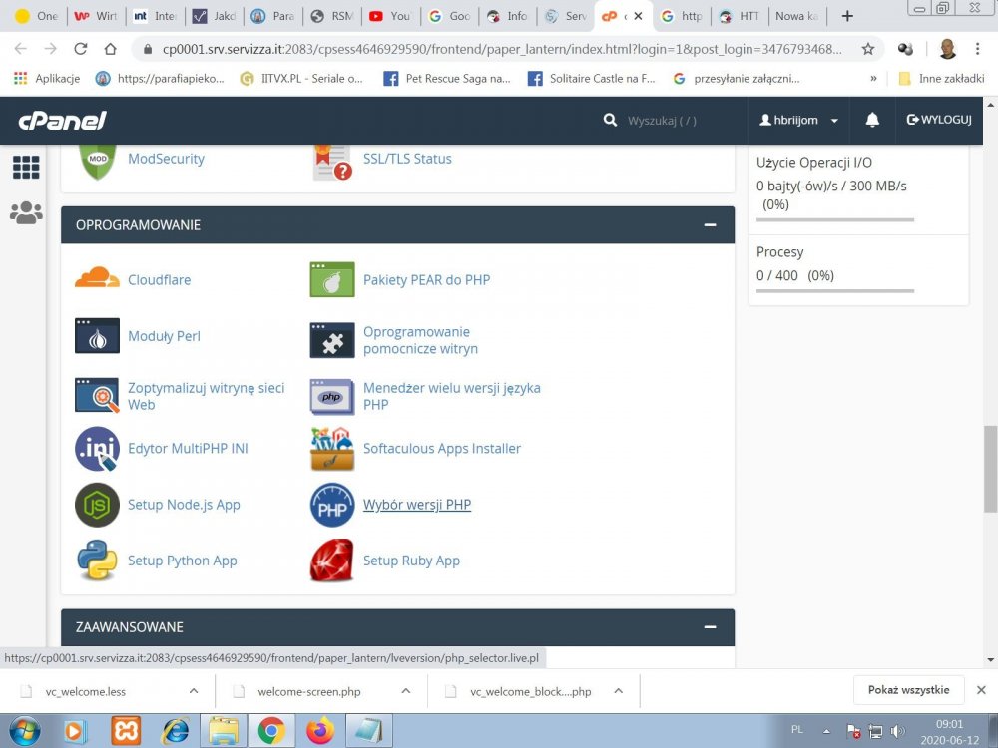Click the Menedżer wielu wersji PHP icon
Screen dimensions: 998x748
(331, 396)
